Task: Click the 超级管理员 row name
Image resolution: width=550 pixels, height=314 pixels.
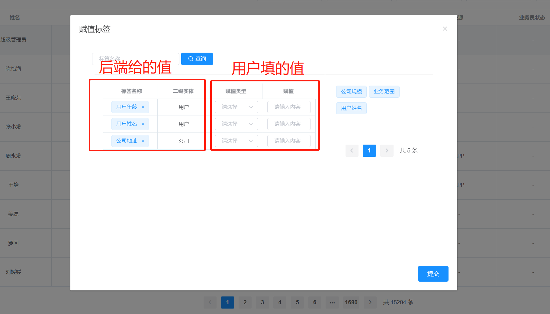Action: (13, 40)
